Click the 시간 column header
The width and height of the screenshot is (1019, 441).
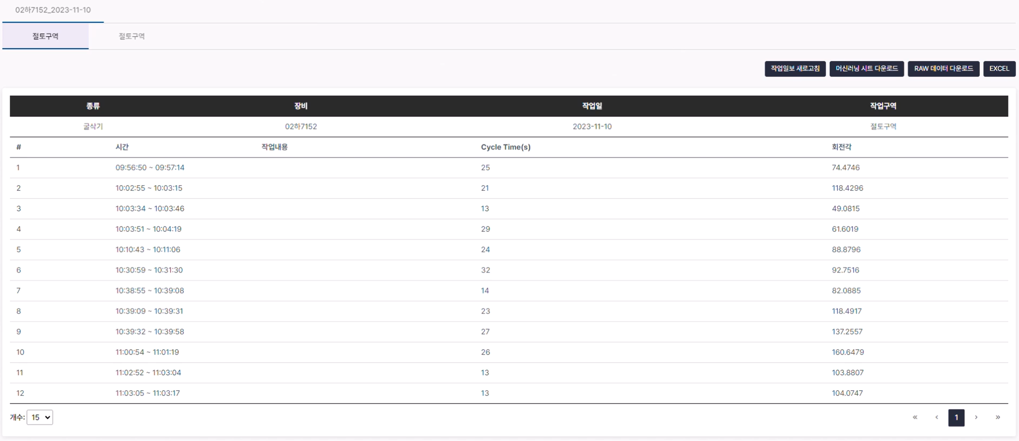pos(122,147)
